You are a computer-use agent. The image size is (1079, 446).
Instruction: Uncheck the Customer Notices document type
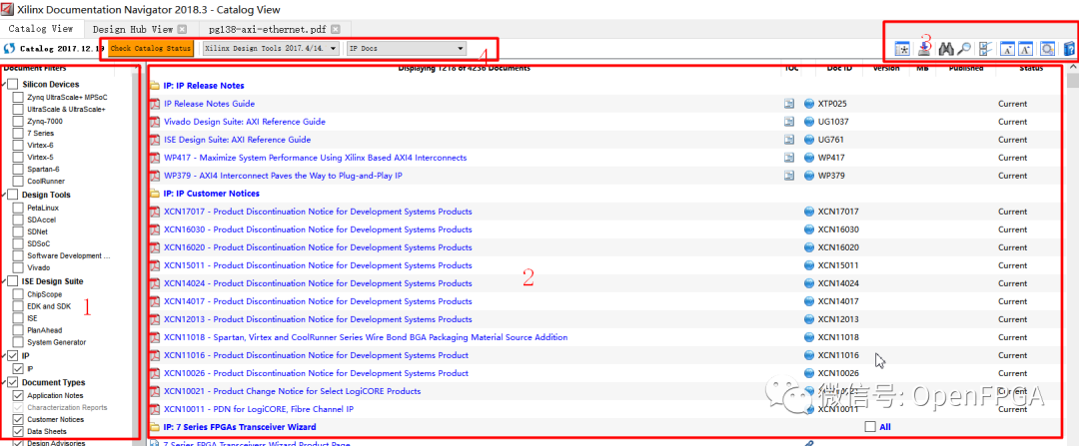click(x=19, y=419)
